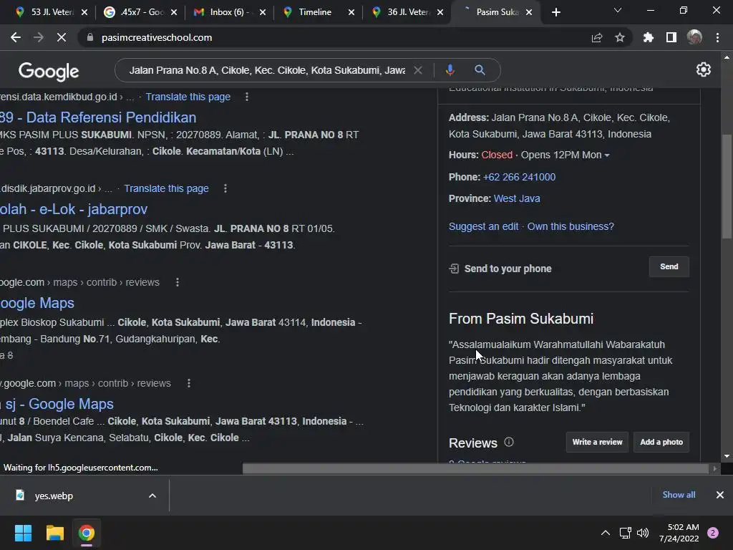The image size is (733, 550).
Task: Click the horizontal page scrollbar
Action: (x=475, y=468)
